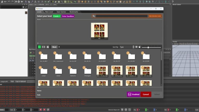The image size is (199, 112).
Task: Click the checkmark icon in left panel
Action: [x=26, y=7]
